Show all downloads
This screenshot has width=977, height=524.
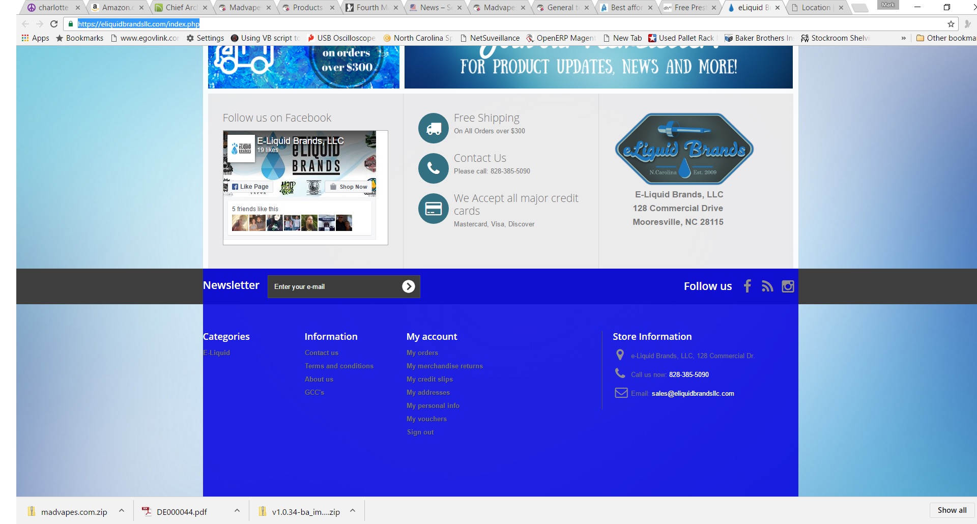coord(952,510)
